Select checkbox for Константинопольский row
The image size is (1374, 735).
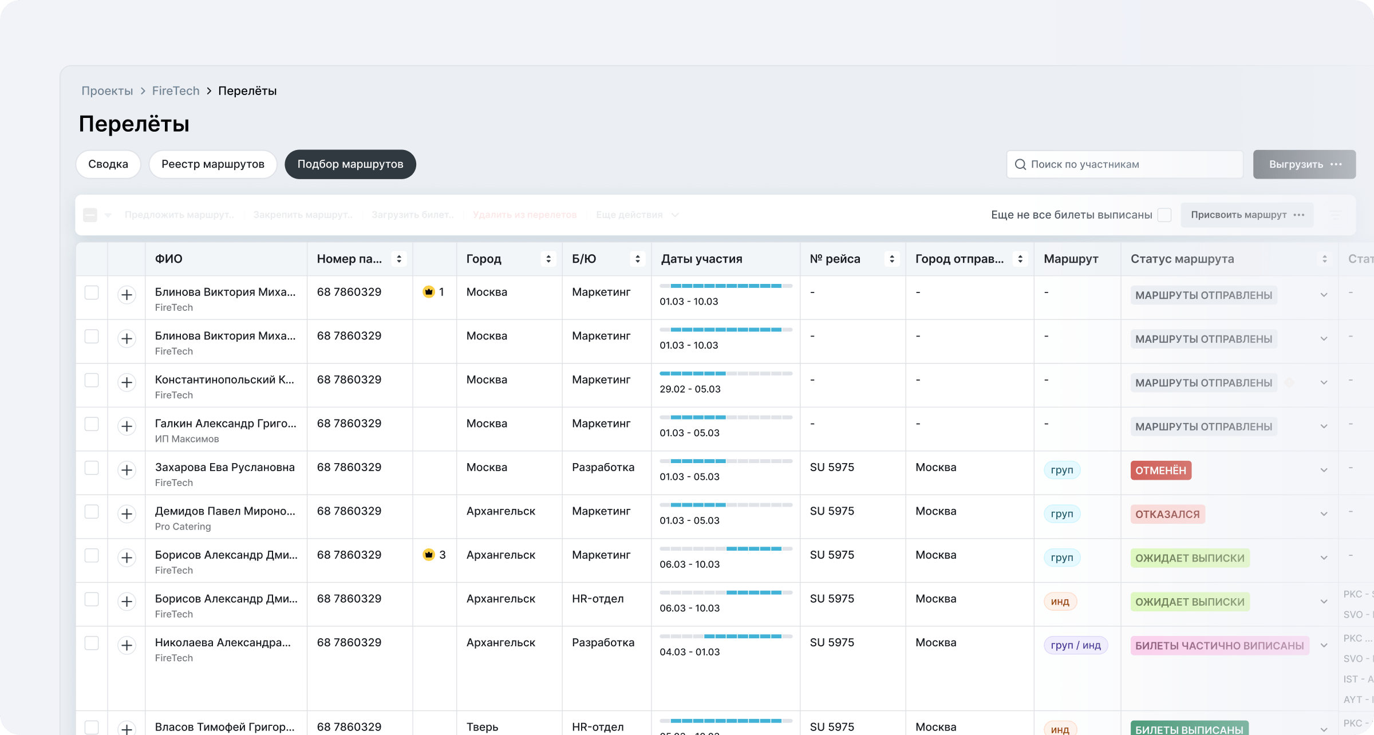coord(92,380)
